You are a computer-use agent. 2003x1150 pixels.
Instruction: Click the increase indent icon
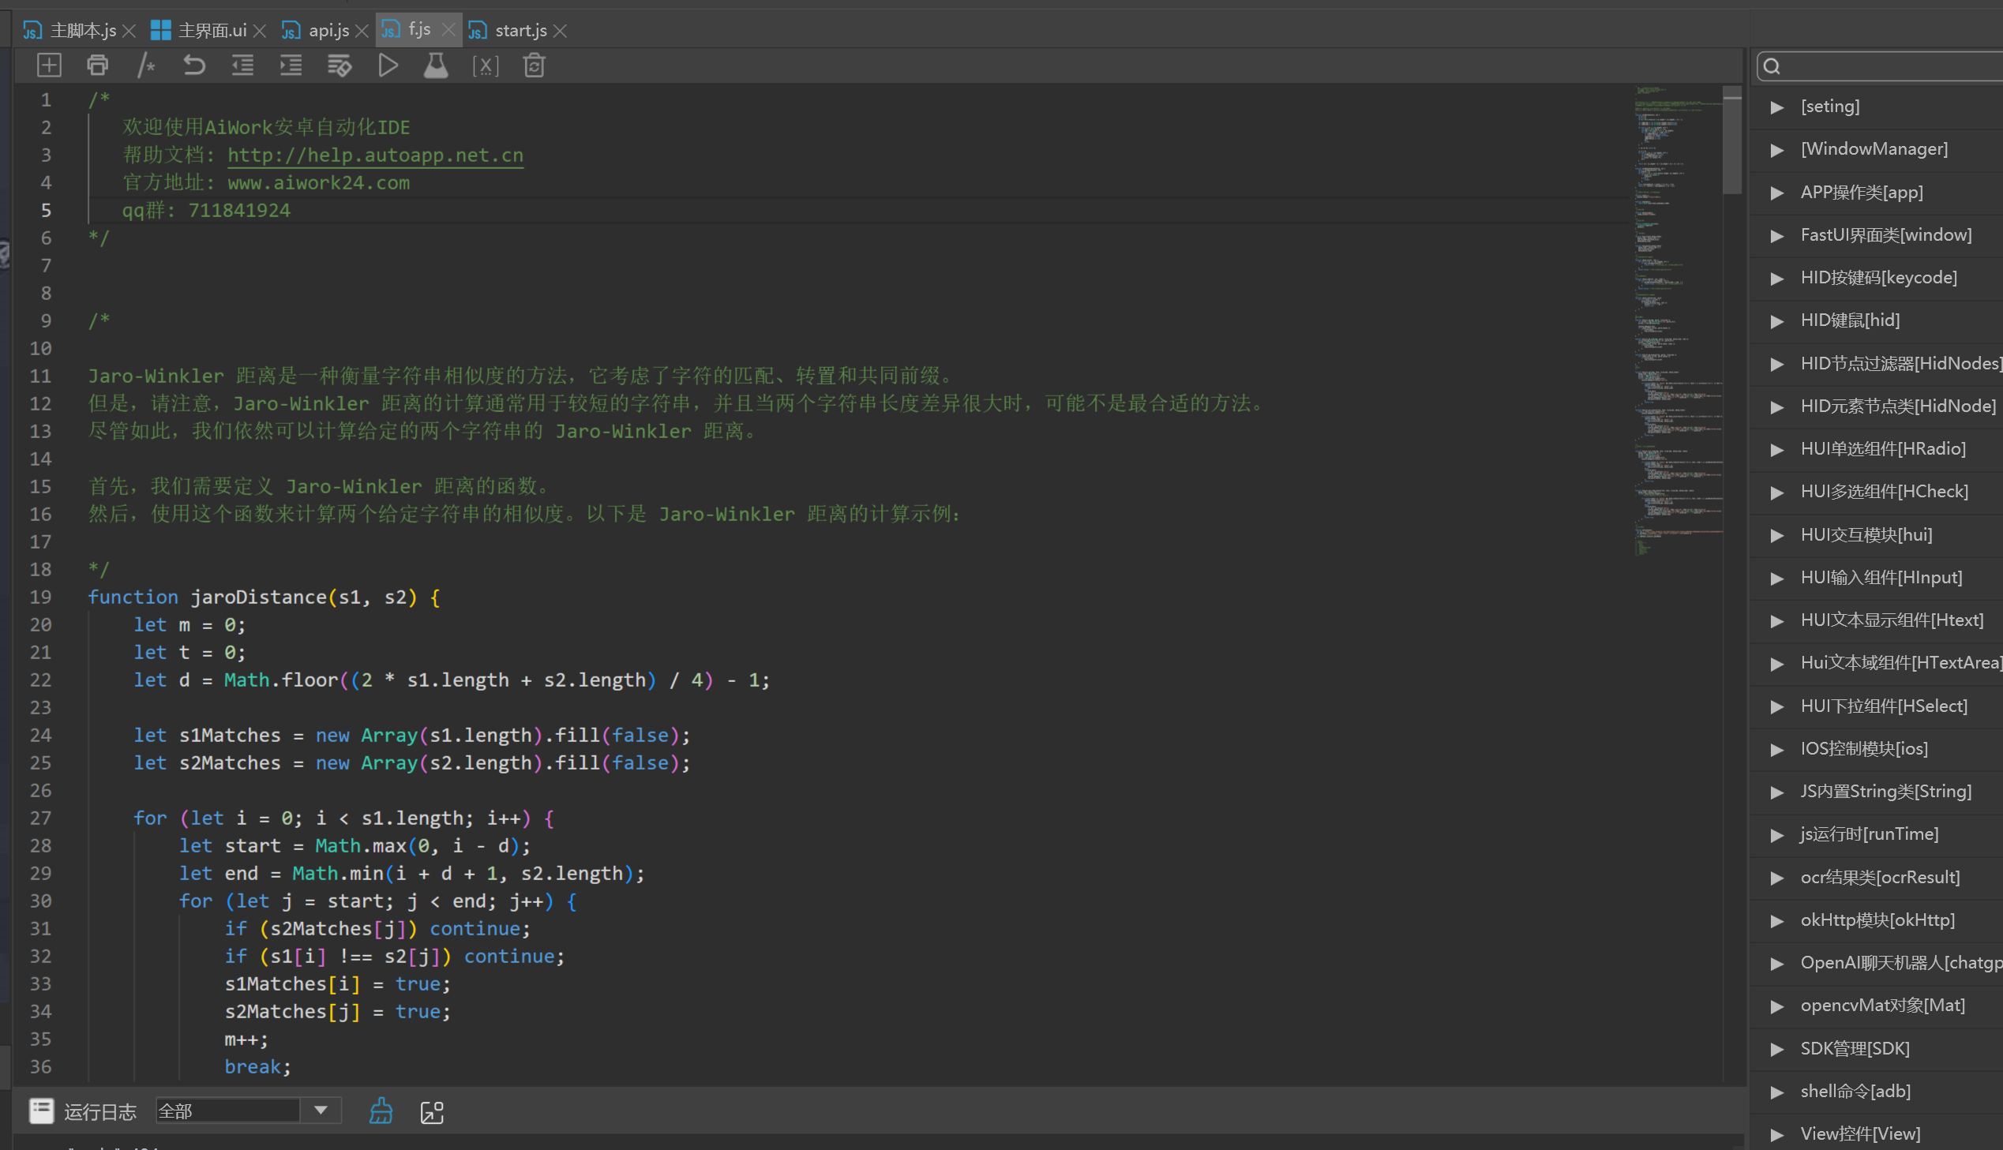click(291, 66)
